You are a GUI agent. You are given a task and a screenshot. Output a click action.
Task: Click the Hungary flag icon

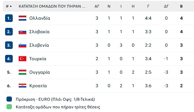pos(22,72)
